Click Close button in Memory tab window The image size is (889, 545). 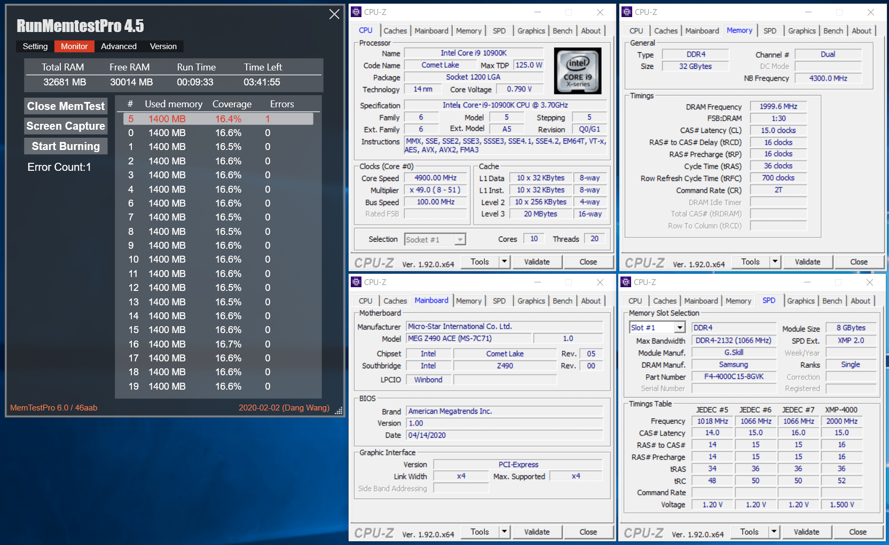859,262
